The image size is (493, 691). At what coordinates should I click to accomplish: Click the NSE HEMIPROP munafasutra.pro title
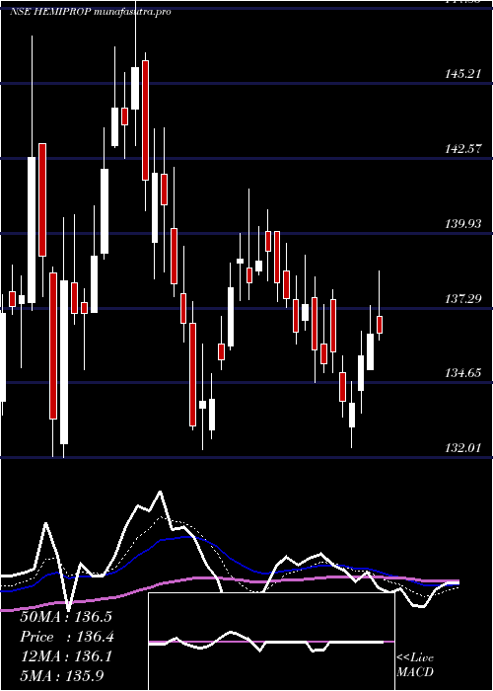pos(91,12)
